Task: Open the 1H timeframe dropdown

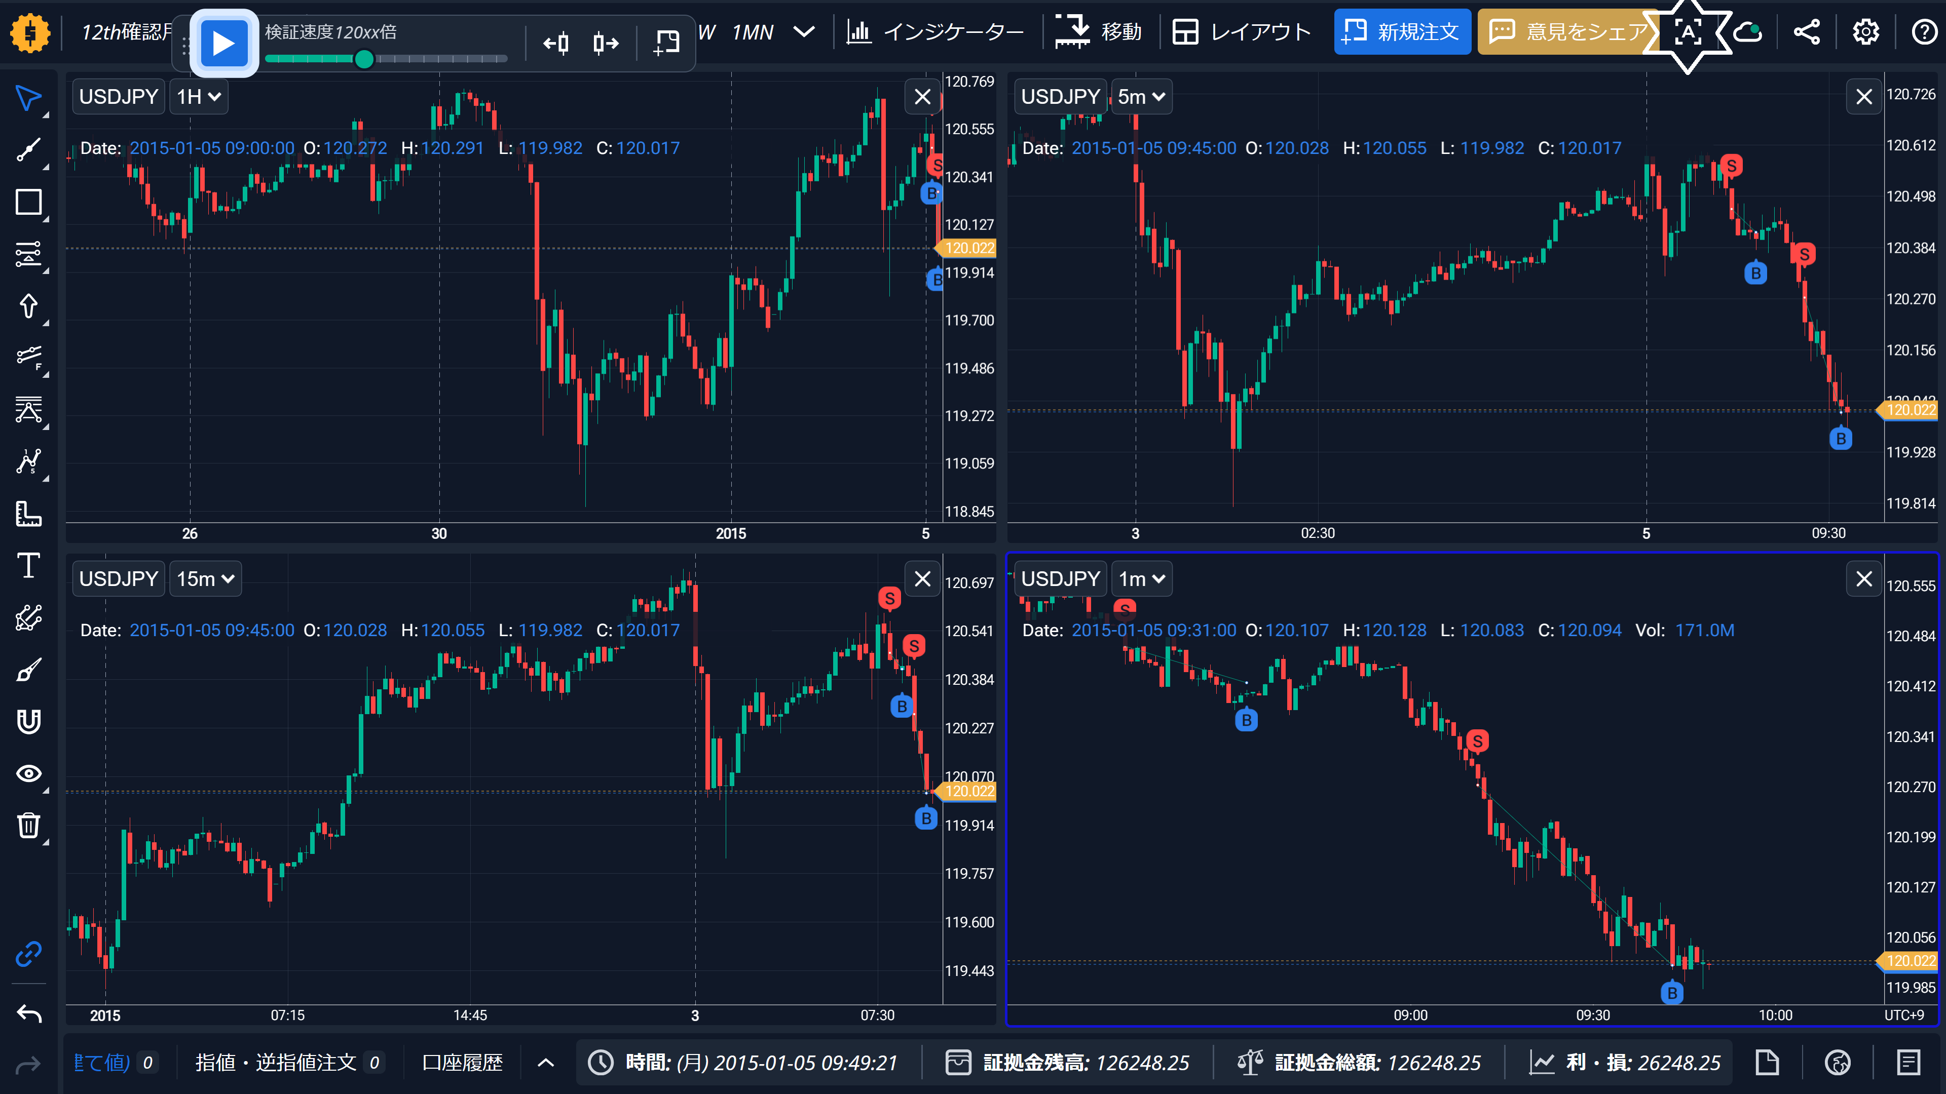Action: point(199,97)
